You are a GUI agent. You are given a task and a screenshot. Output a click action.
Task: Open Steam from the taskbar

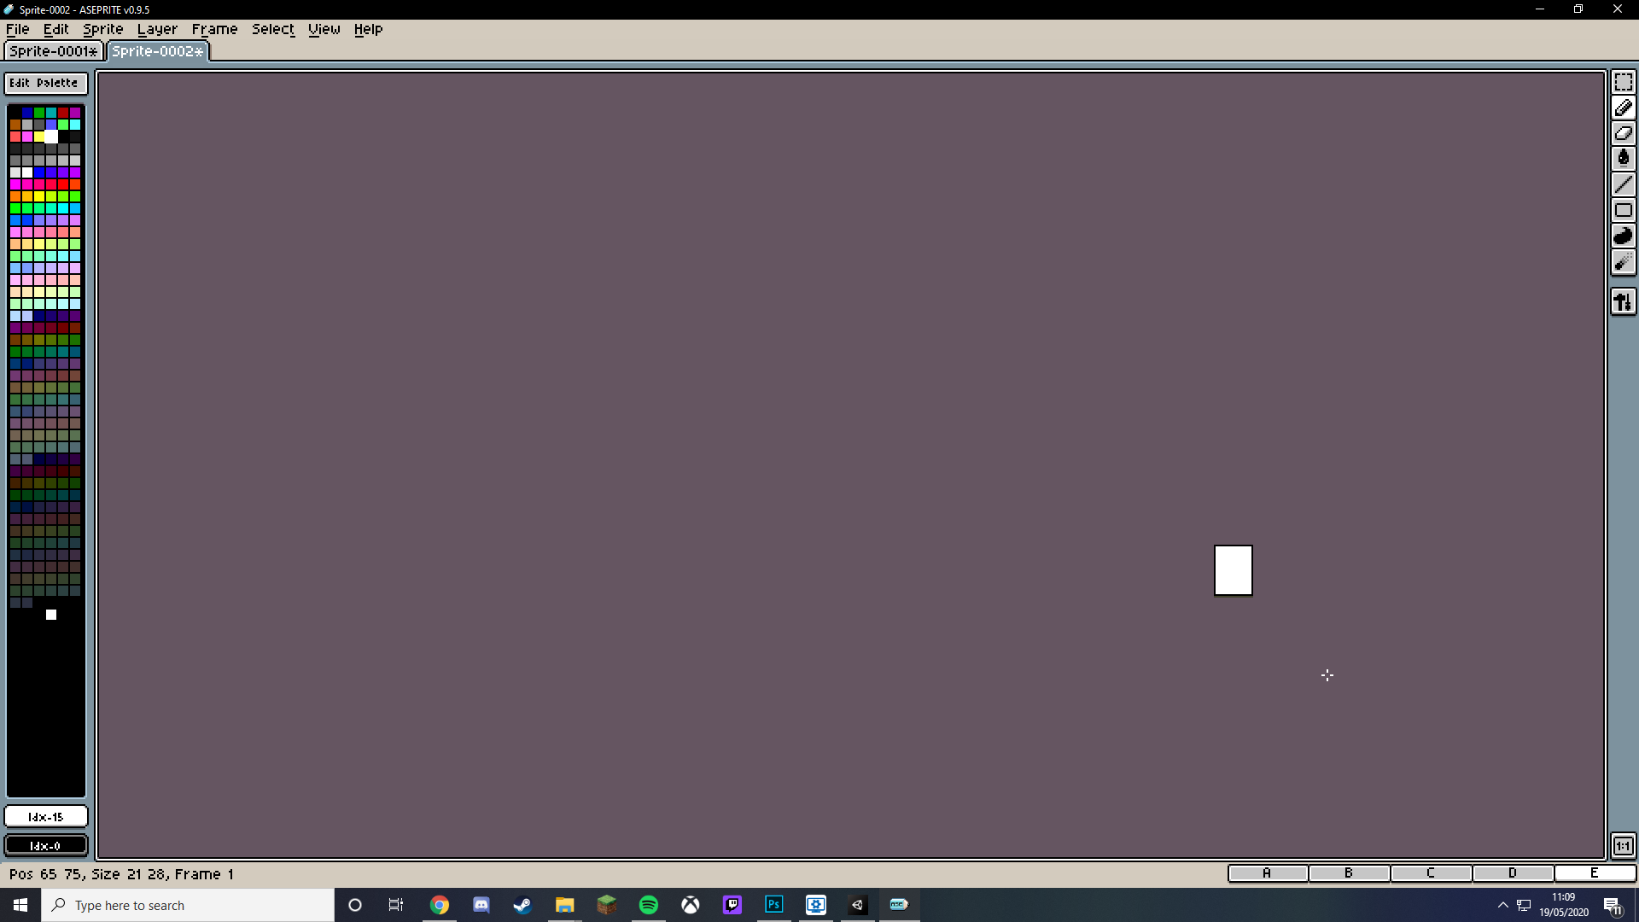[522, 905]
